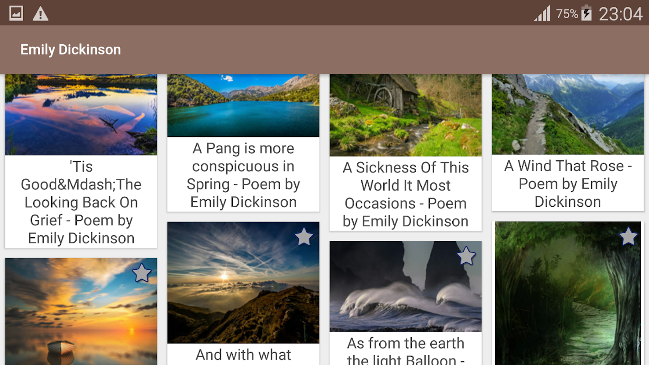Viewport: 649px width, 365px height.
Task: Toggle favorite star on green forest path card
Action: [x=628, y=236]
